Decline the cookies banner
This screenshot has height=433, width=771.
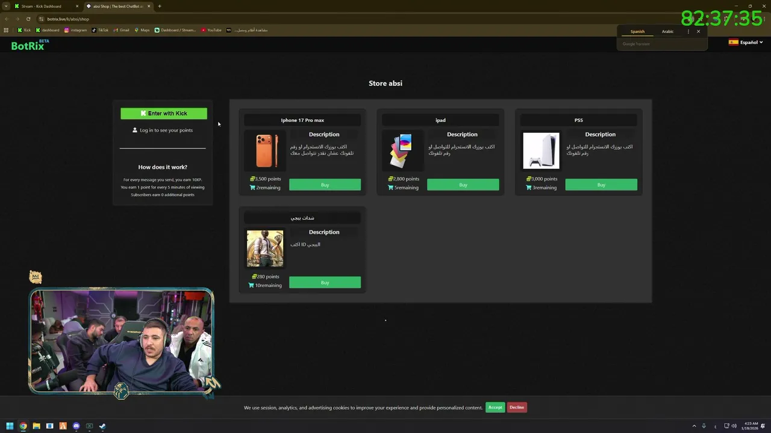[x=517, y=407]
